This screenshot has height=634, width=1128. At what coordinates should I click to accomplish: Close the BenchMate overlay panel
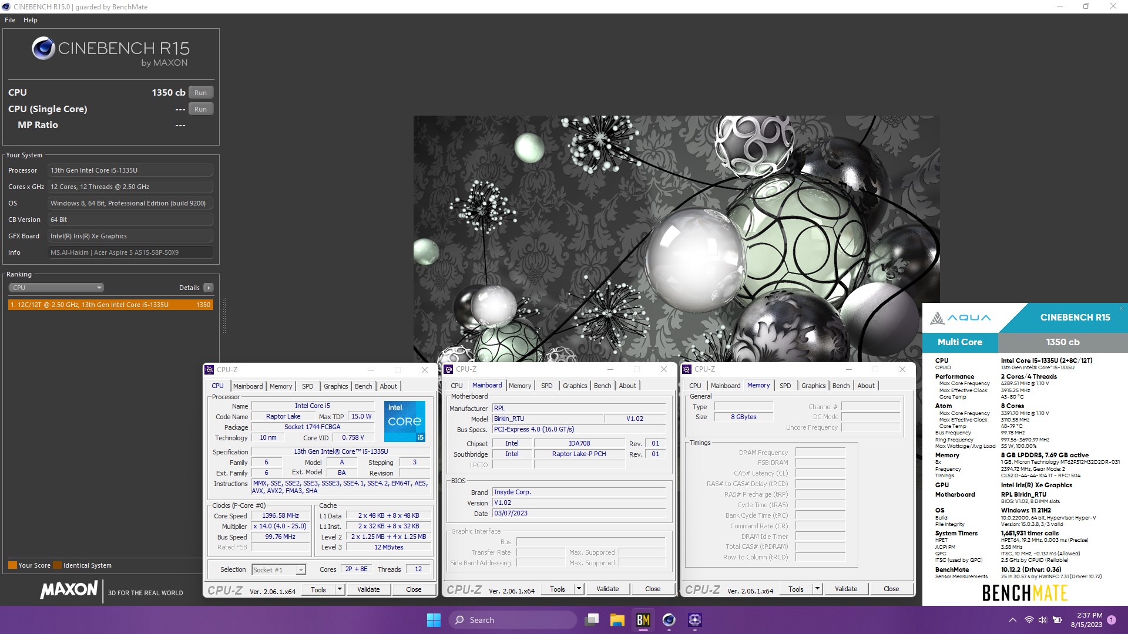point(1121,308)
